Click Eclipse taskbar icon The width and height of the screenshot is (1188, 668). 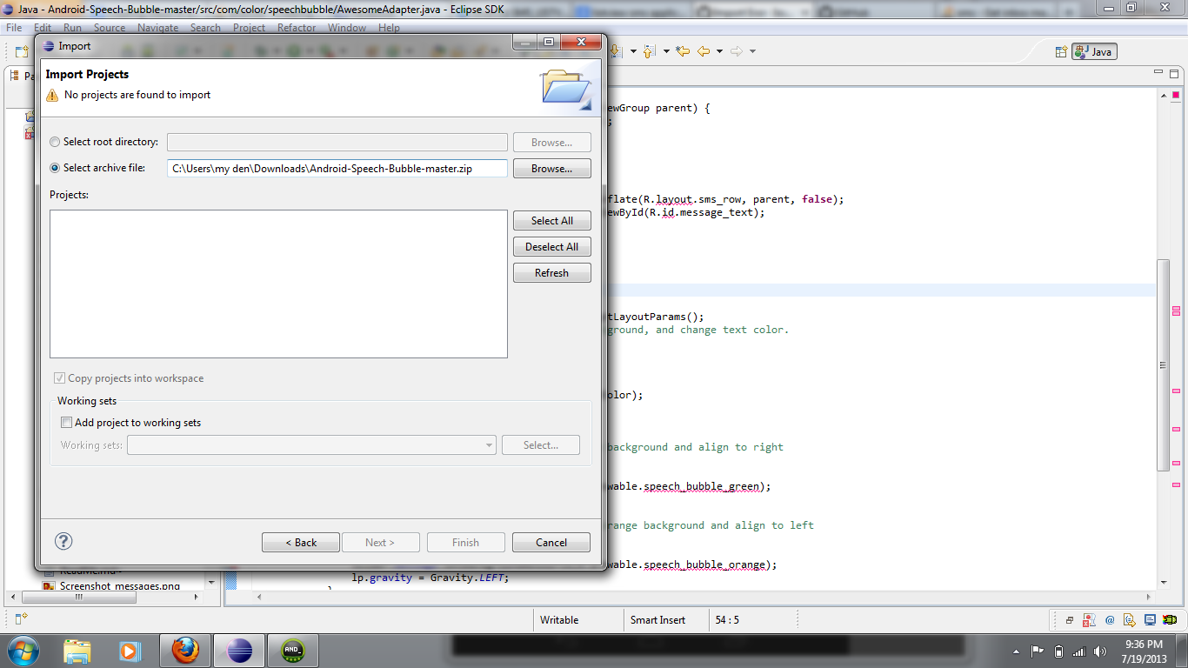[239, 651]
